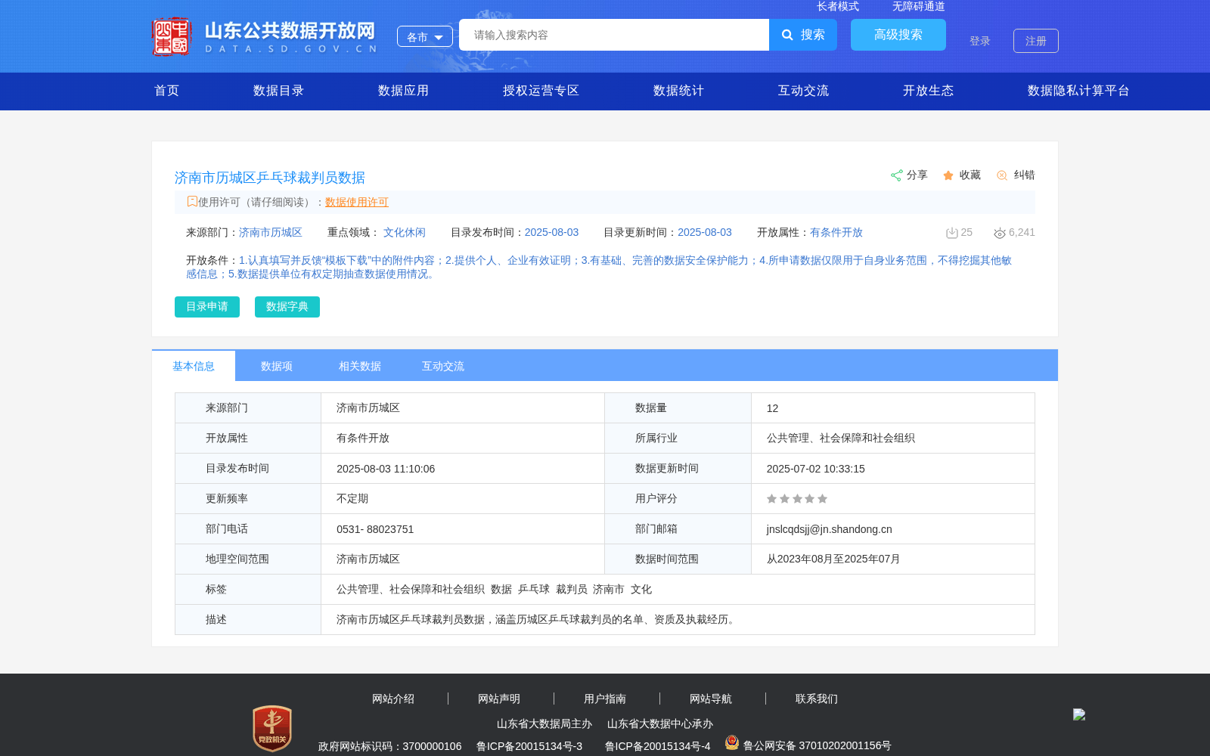1210x756 pixels.
Task: Click the 数据字典 button
Action: pyautogui.click(x=287, y=307)
